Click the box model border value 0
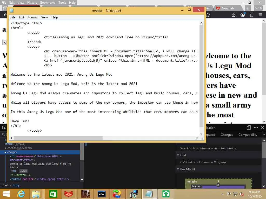The height and width of the screenshot is (199, 266). click(218, 185)
